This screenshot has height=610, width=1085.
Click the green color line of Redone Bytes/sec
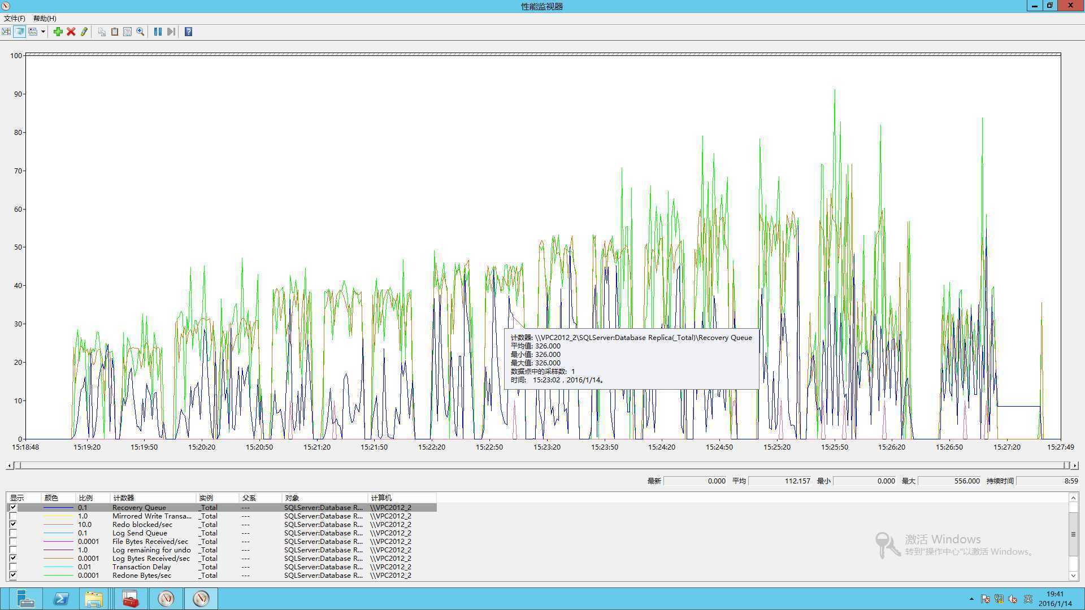click(58, 576)
